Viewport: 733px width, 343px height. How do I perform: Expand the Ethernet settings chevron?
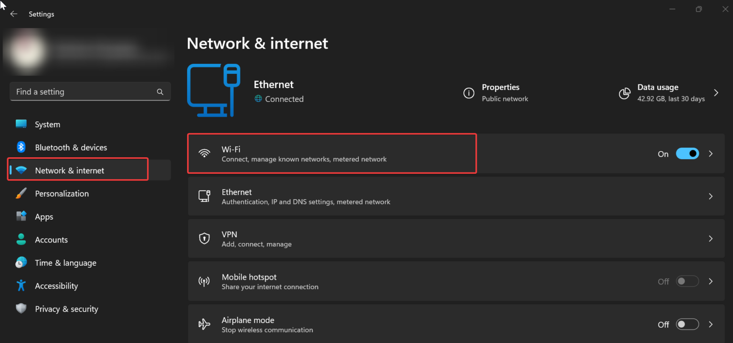point(711,196)
